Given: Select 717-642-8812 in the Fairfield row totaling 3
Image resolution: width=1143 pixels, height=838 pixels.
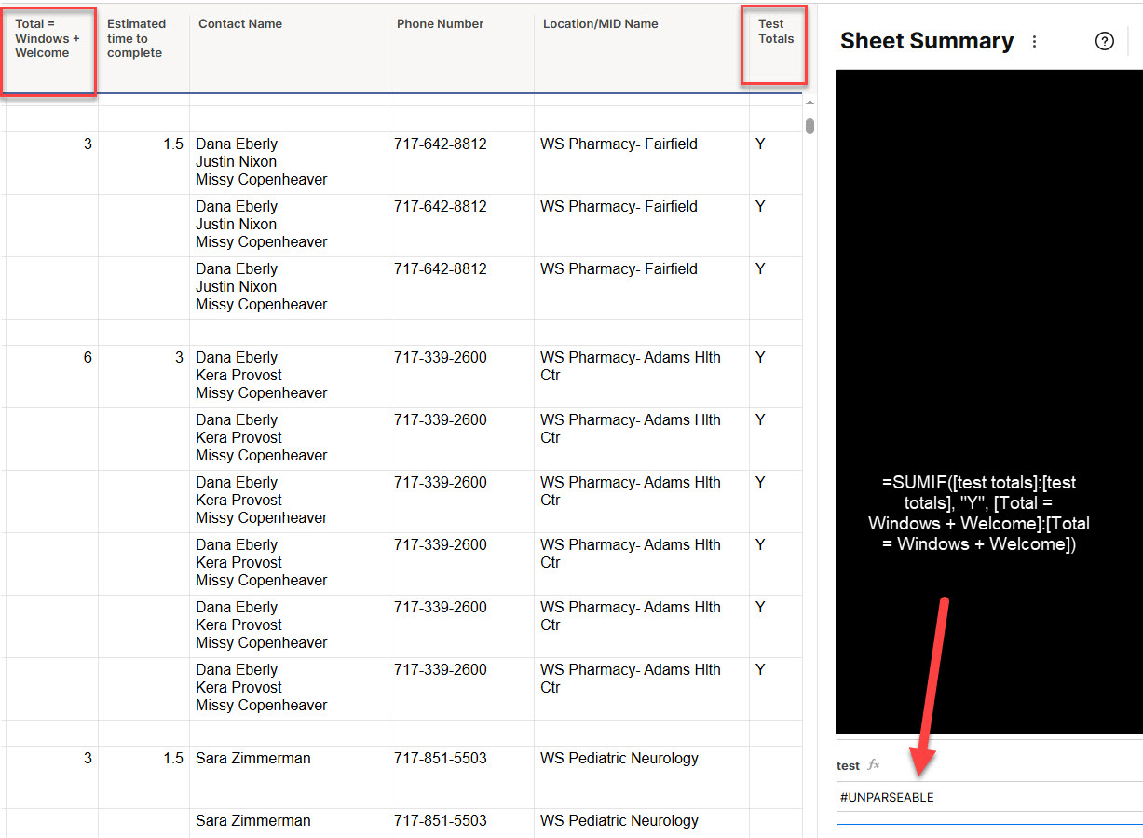Looking at the screenshot, I should 461,163.
